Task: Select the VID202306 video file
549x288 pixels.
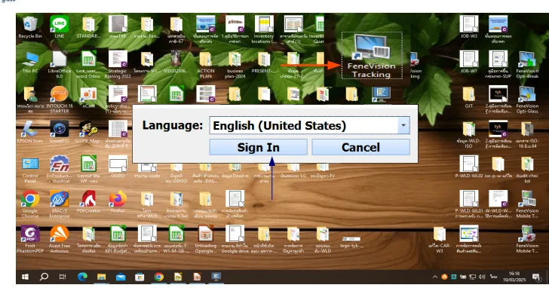Action: pyautogui.click(x=176, y=63)
